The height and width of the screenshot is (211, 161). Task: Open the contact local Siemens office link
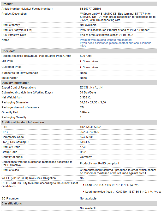116,45
